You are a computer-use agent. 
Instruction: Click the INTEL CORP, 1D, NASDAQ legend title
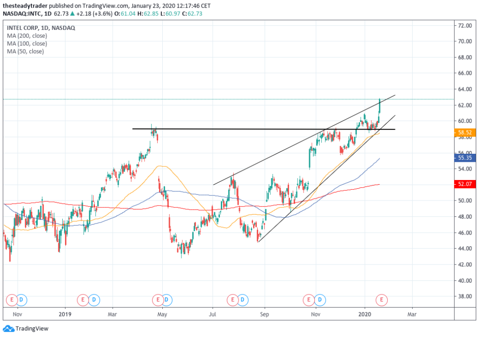[x=41, y=28]
